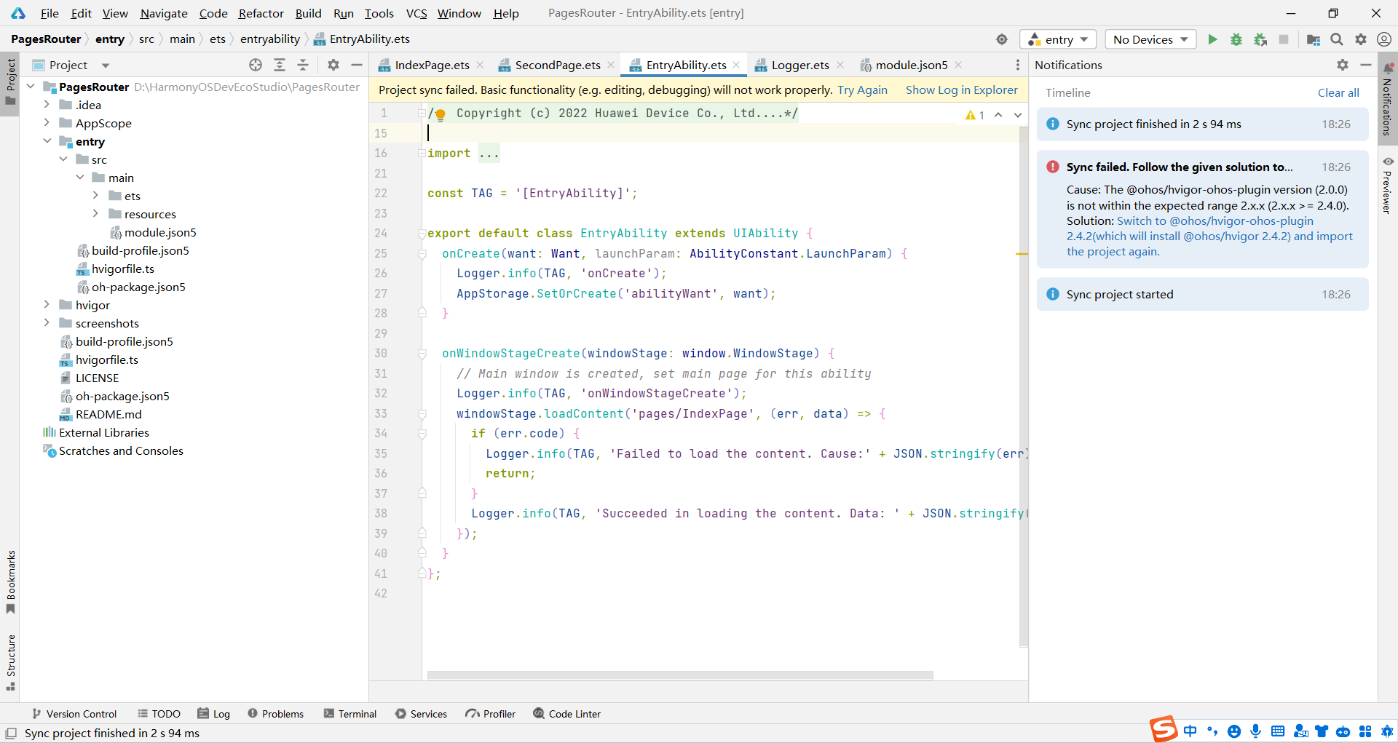Open the Project Structure icon in the toolbar

[1314, 39]
